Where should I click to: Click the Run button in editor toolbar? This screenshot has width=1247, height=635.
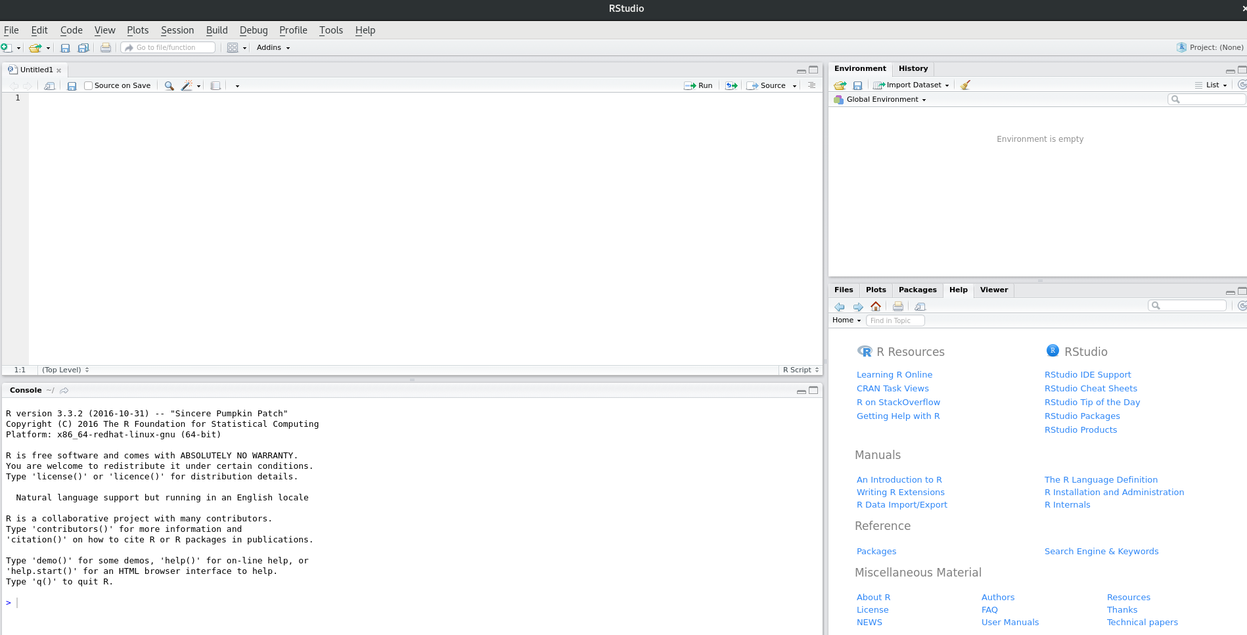coord(698,86)
